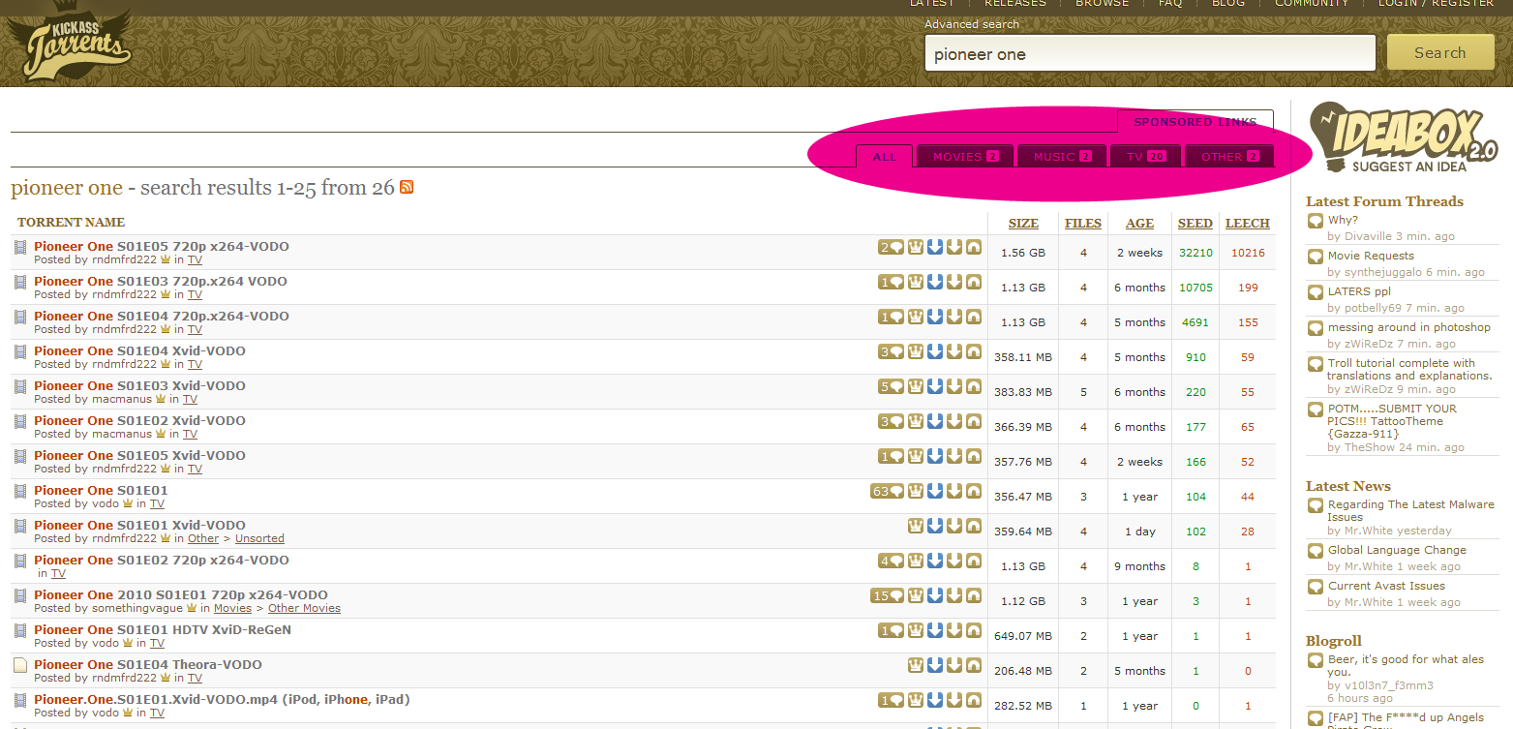Open the 'Movie Requests' forum thread

(1370, 256)
